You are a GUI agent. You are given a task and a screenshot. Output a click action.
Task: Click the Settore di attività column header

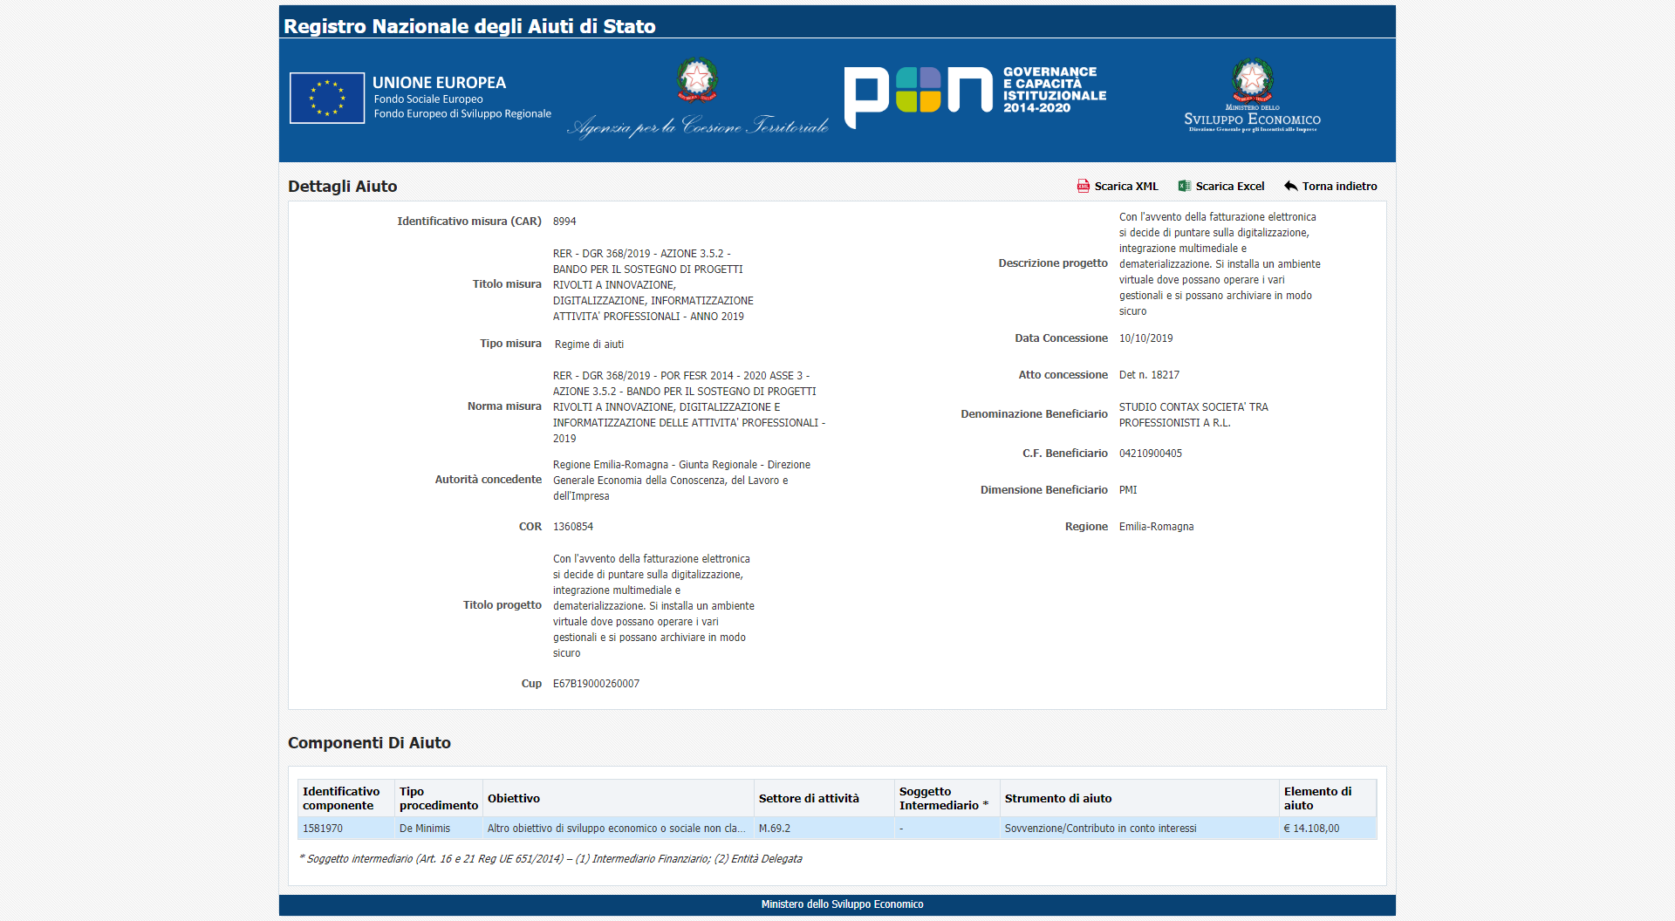pyautogui.click(x=809, y=798)
